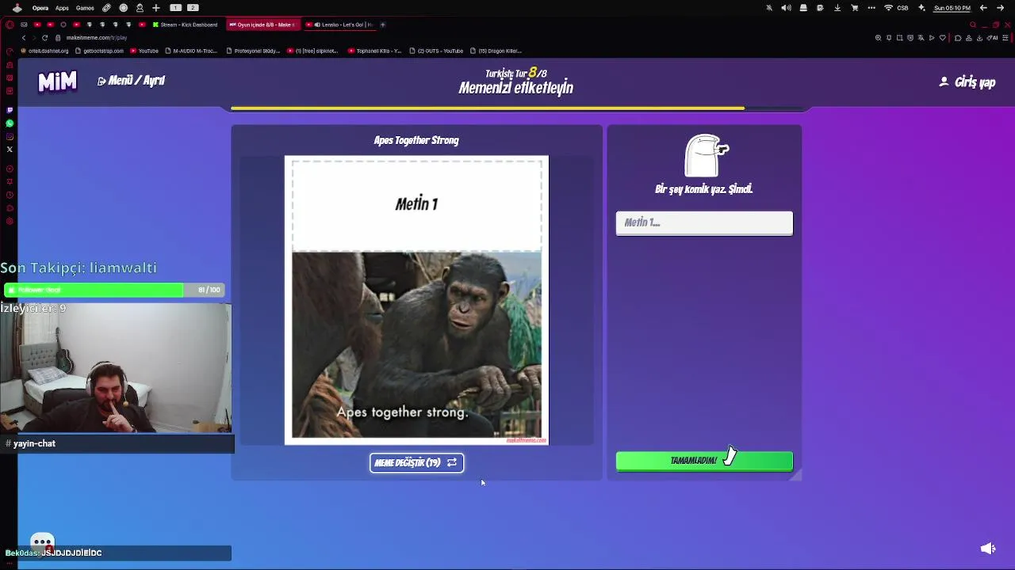Open Opera easy setup sliders icon
The image size is (1015, 570).
tap(1005, 38)
